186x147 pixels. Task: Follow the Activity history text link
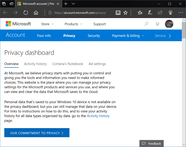coord(98,116)
